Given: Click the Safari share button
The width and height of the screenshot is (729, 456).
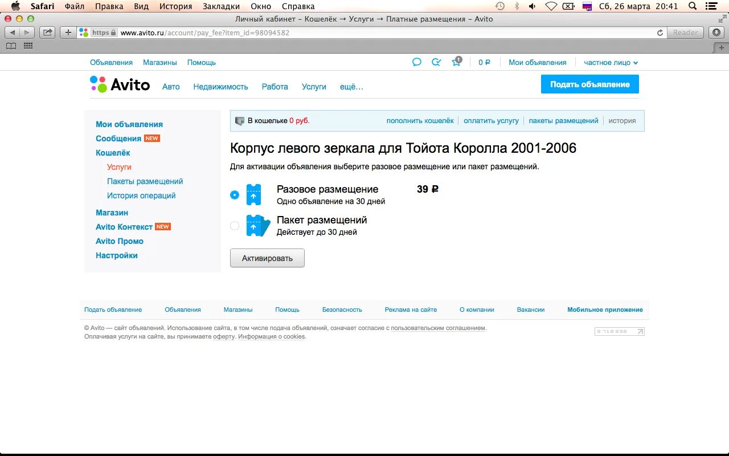Looking at the screenshot, I should coord(48,32).
